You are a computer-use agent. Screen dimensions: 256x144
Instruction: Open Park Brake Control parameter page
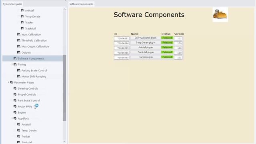[x=29, y=100]
